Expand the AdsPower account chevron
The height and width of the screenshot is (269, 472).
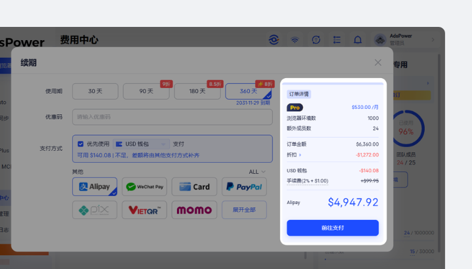click(x=433, y=40)
